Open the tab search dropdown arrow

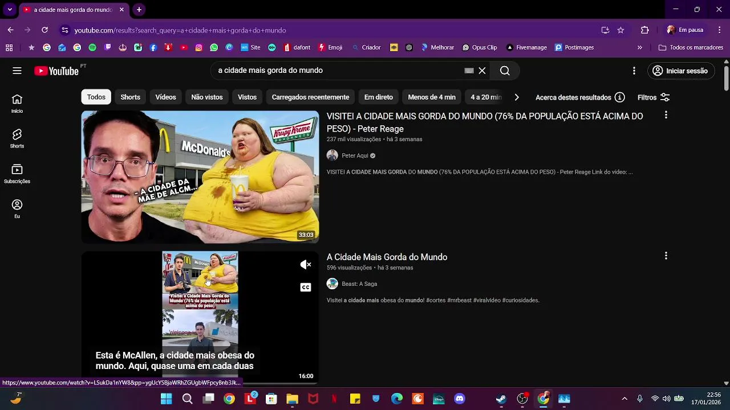(10, 10)
